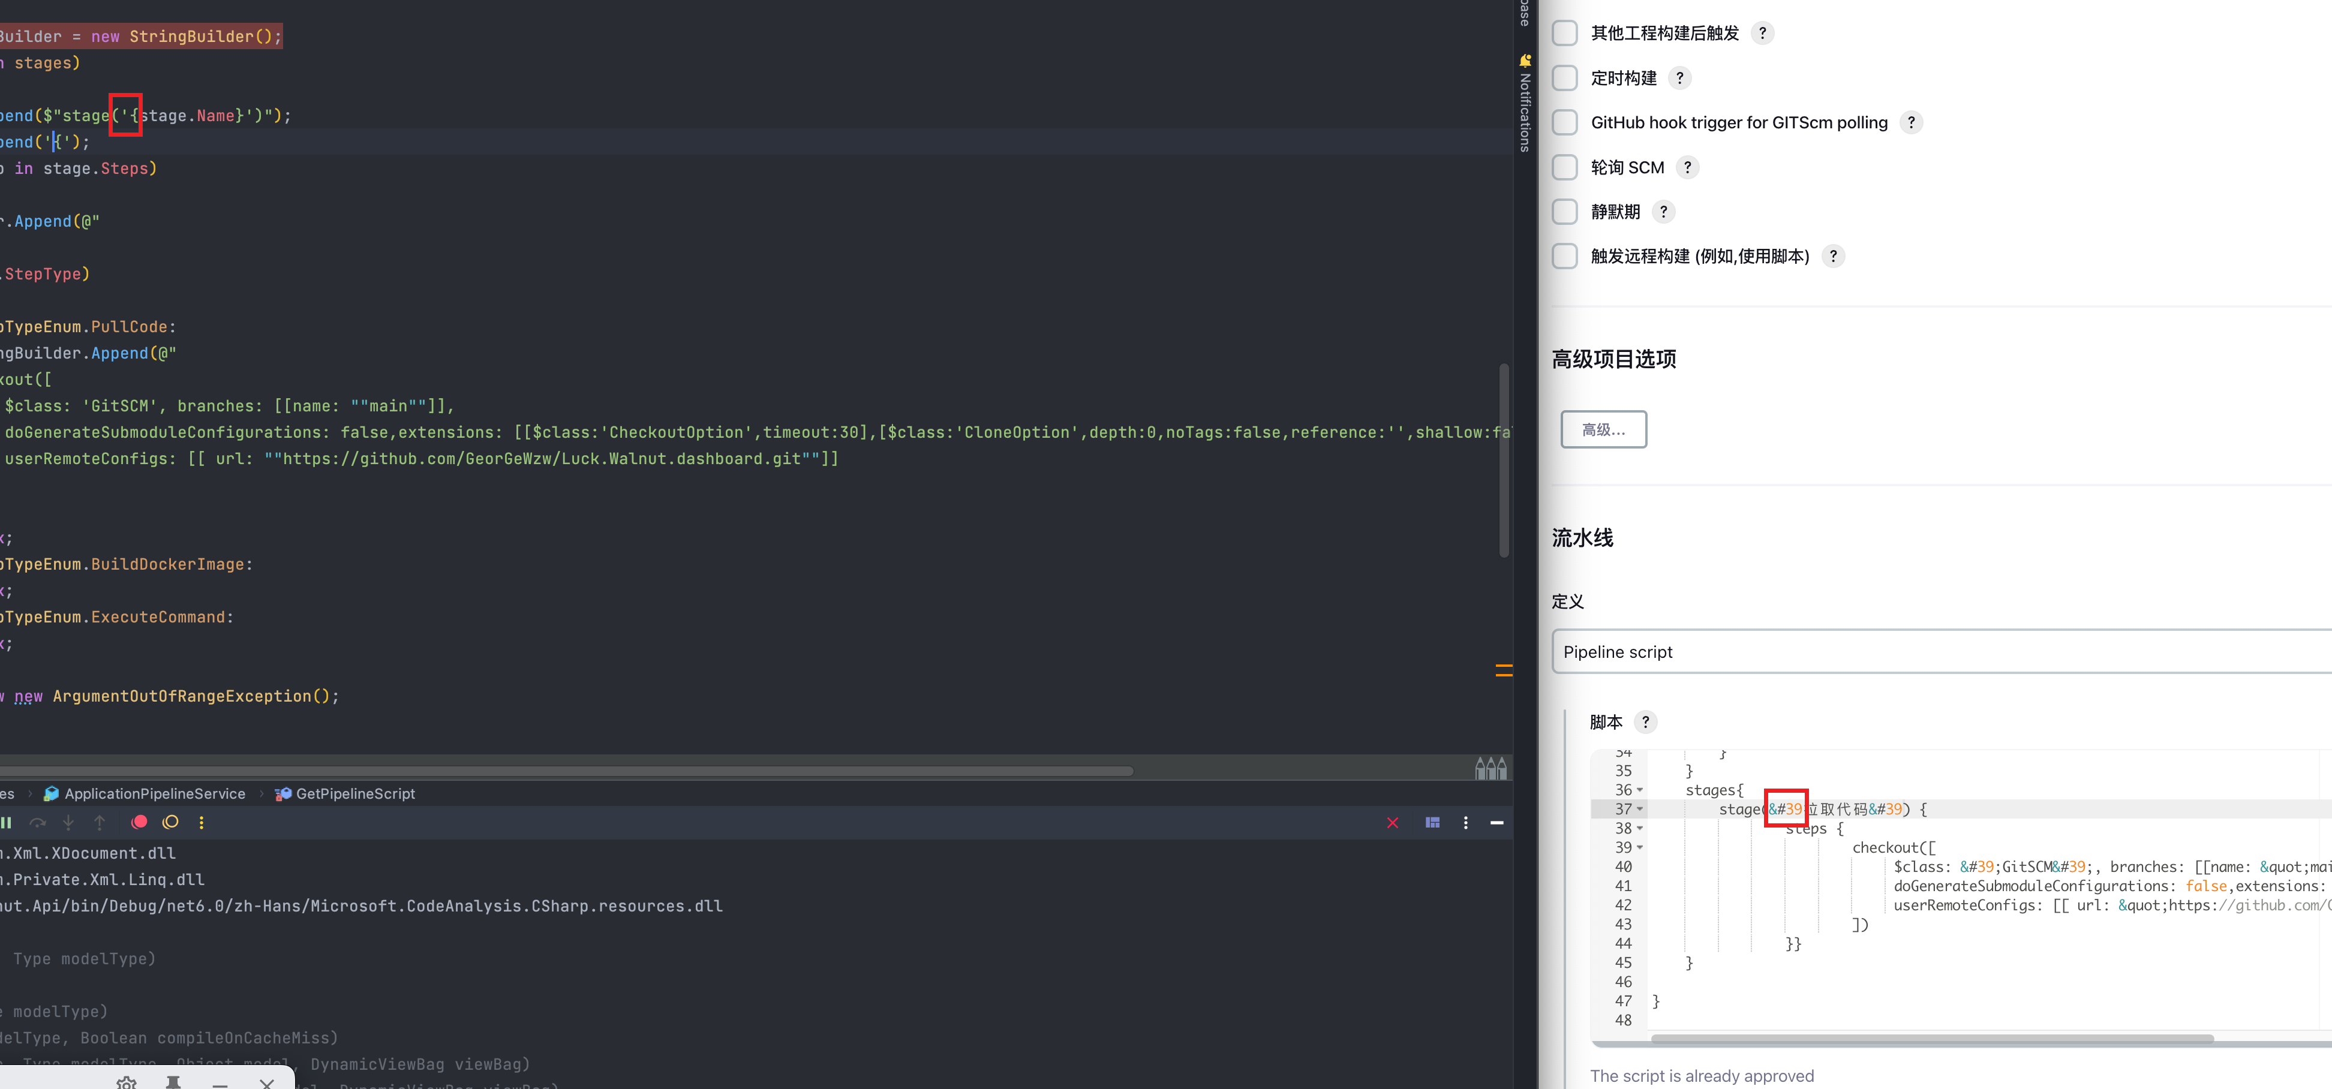Close the bottom popup panel
Screen dimensions: 2332x1089
pyautogui.click(x=266, y=1084)
